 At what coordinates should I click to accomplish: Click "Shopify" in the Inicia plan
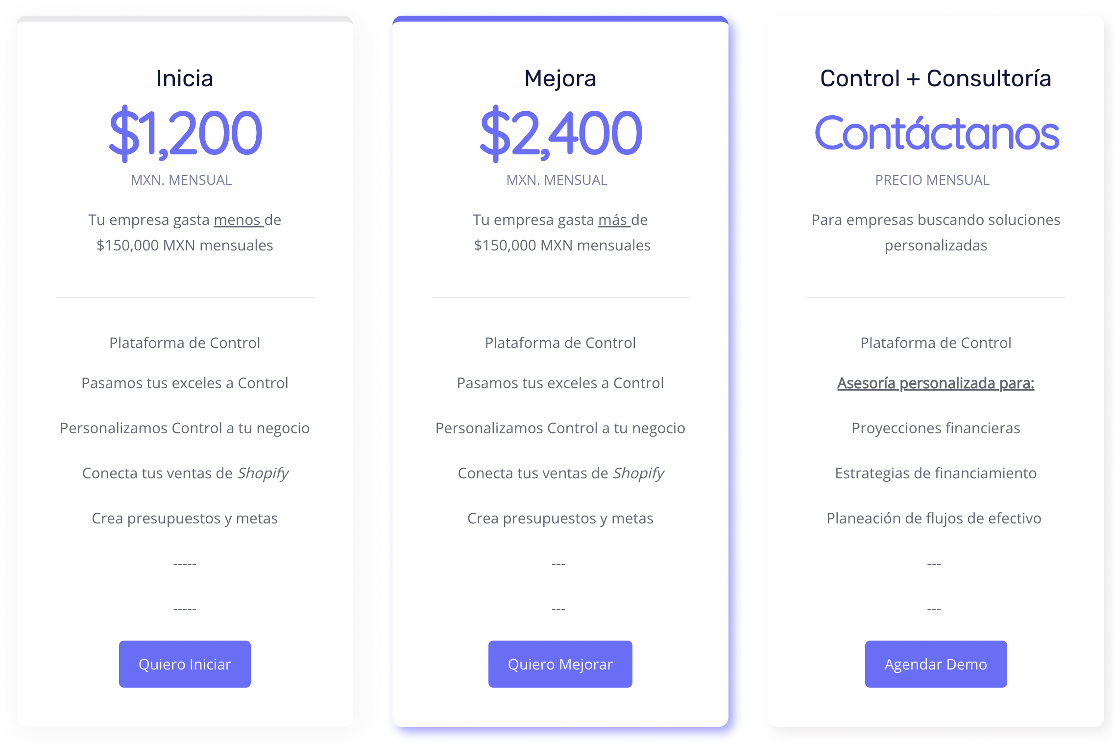pyautogui.click(x=263, y=473)
